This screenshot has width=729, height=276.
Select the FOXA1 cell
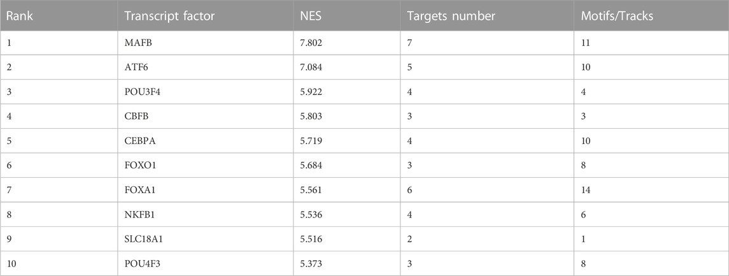(x=206, y=190)
